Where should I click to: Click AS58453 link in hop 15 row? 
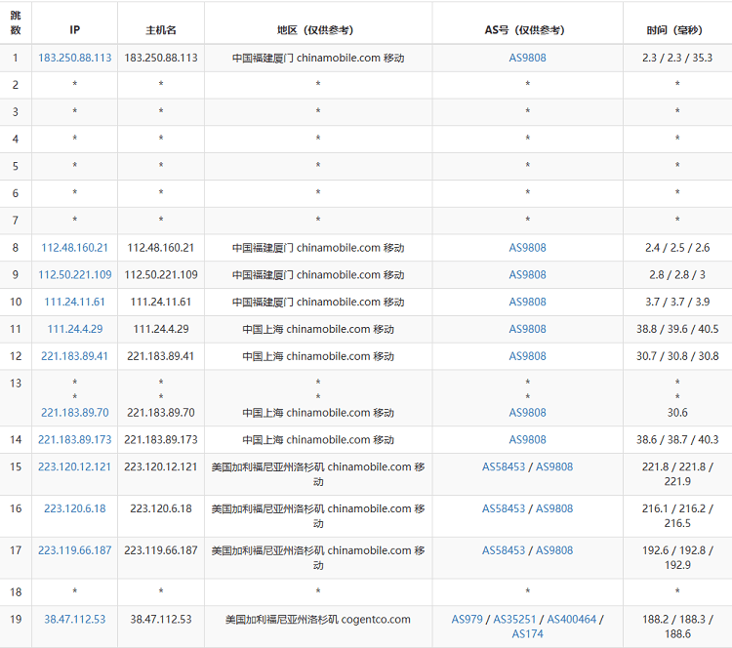coord(504,466)
